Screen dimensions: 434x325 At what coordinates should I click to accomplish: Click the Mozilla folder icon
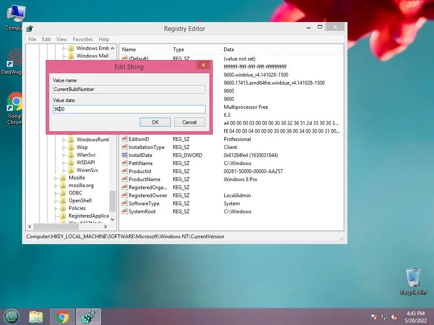63,178
